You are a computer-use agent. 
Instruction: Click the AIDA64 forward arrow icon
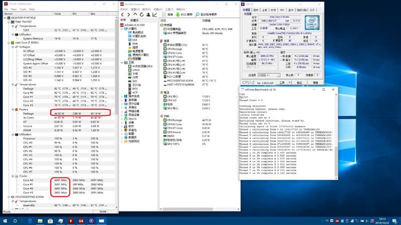coord(129,14)
